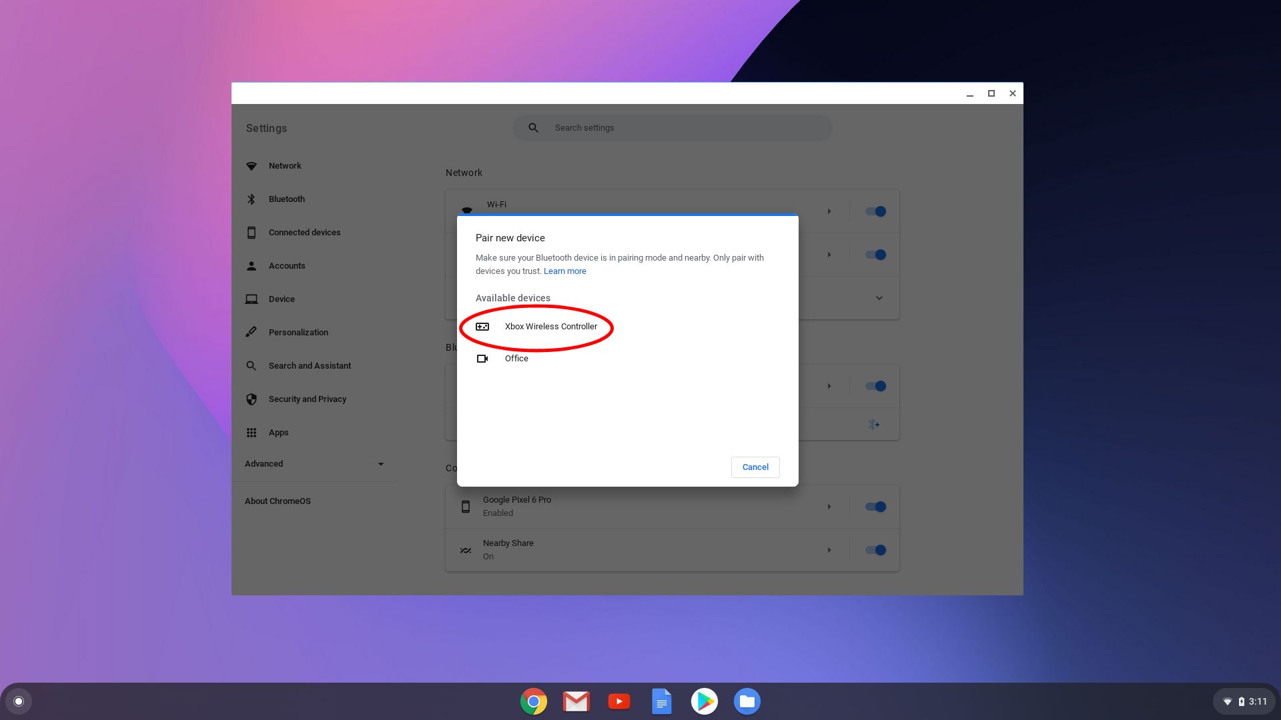
Task: Click the search magnifier in settings bar
Action: click(533, 128)
